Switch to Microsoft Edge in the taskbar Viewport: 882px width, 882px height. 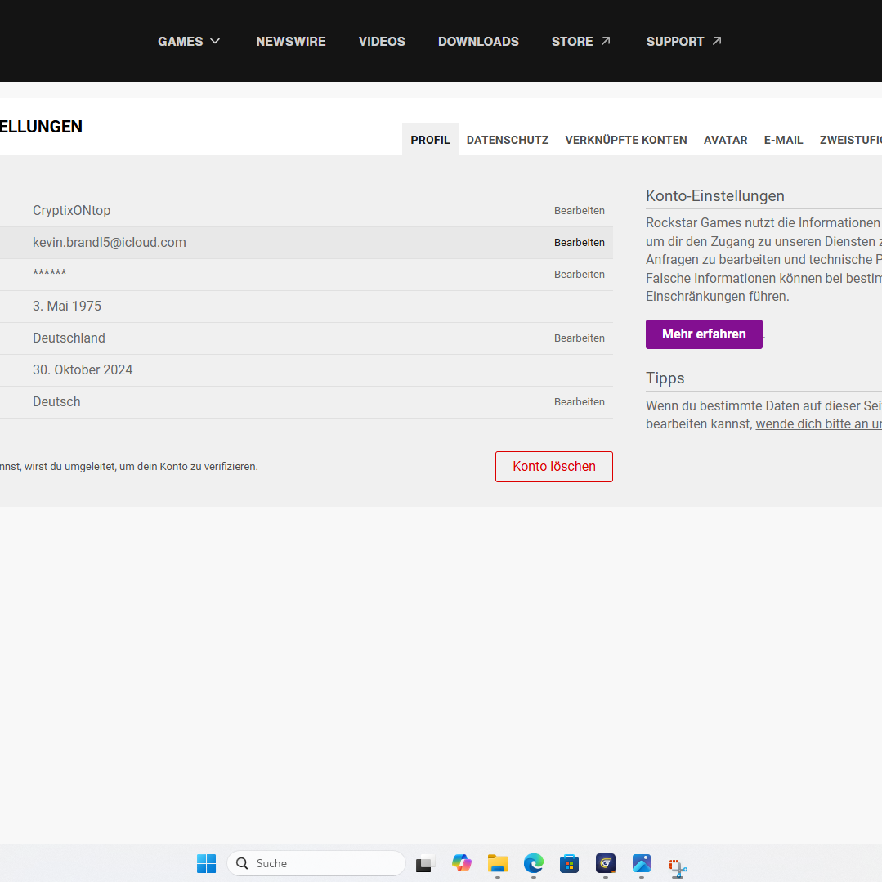(x=534, y=863)
